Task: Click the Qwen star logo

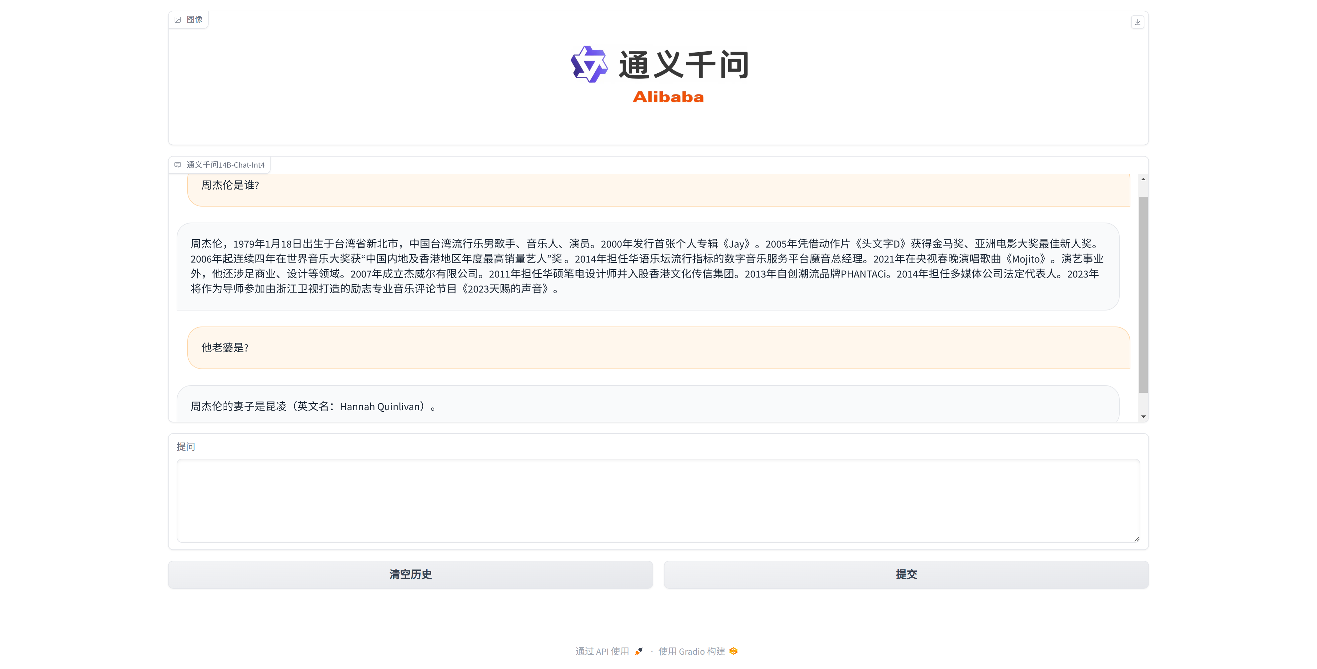Action: coord(589,64)
